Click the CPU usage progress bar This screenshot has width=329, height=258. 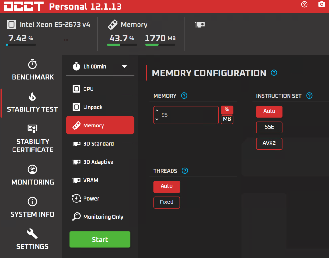click(x=21, y=45)
